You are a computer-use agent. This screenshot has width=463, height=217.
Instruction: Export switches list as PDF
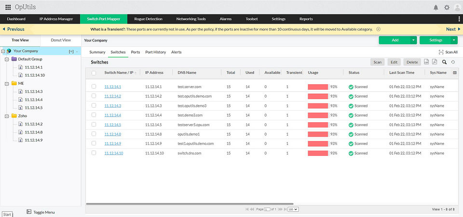coord(435,62)
